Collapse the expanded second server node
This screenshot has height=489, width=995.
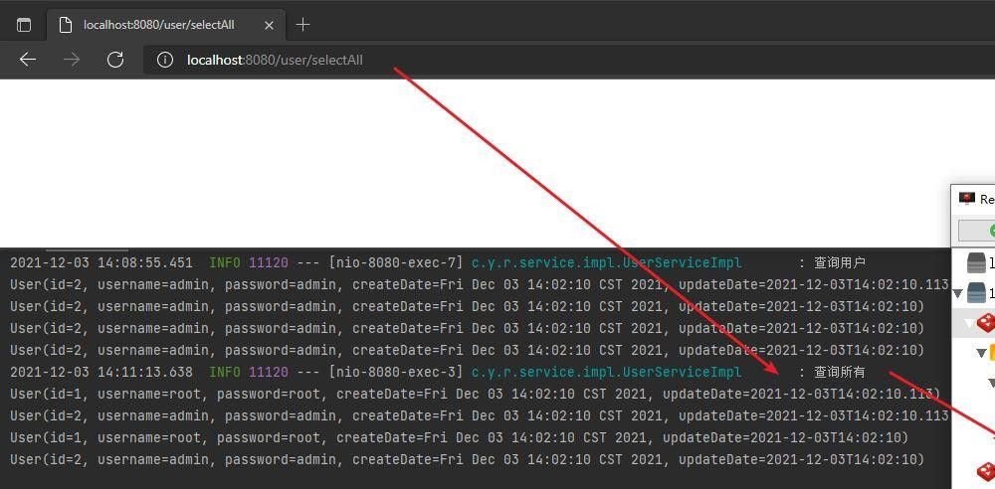coord(959,293)
